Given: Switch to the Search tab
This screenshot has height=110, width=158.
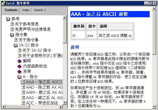Looking at the screenshot, I should (x=38, y=10).
